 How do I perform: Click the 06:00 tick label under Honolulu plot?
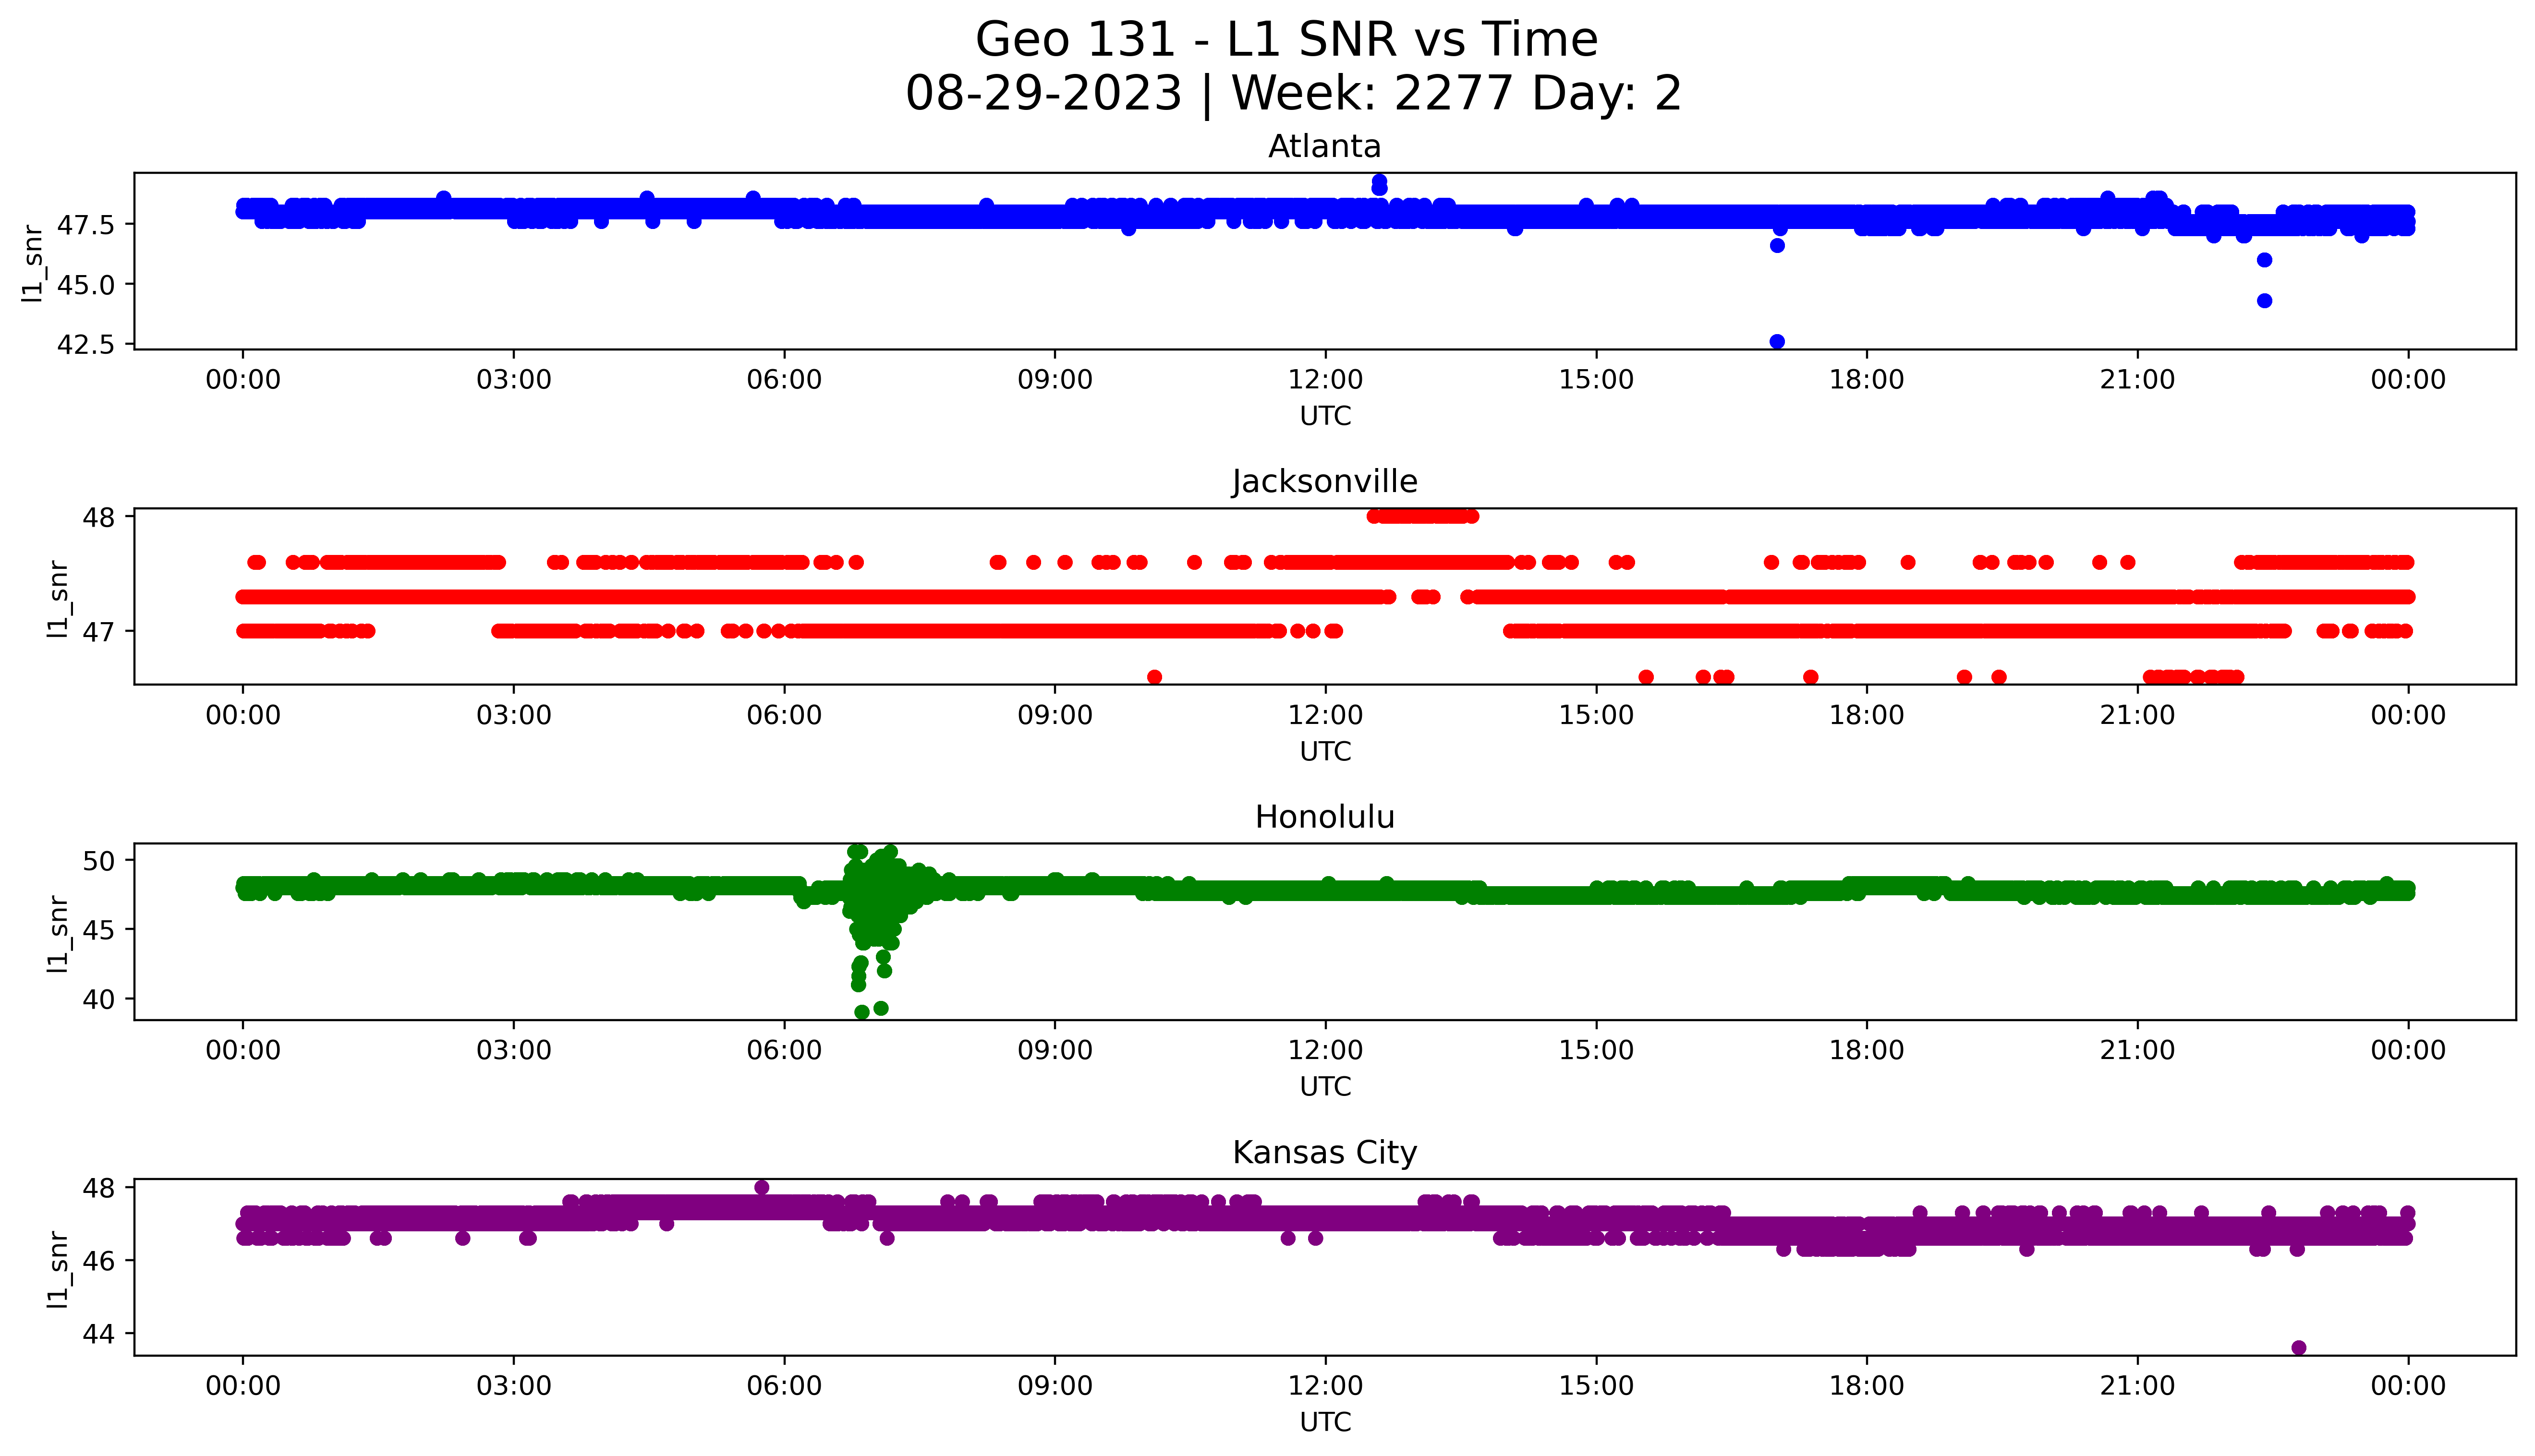click(784, 1050)
